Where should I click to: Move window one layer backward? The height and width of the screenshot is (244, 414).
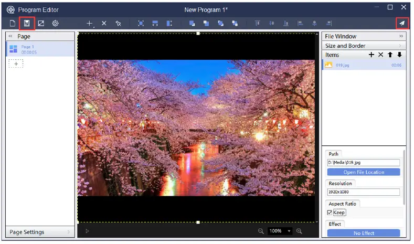[x=235, y=23]
